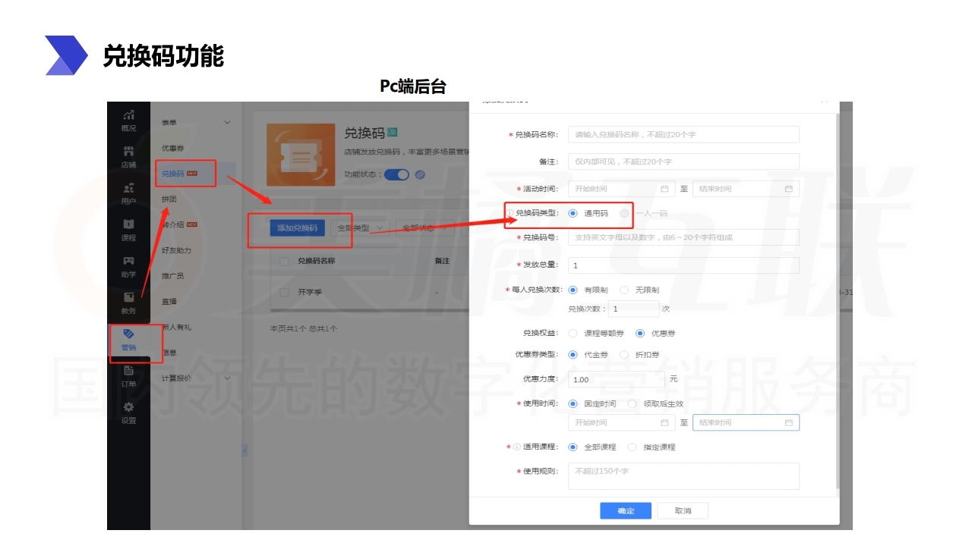
Task: Click the 兑换码号 input field
Action: tap(683, 237)
